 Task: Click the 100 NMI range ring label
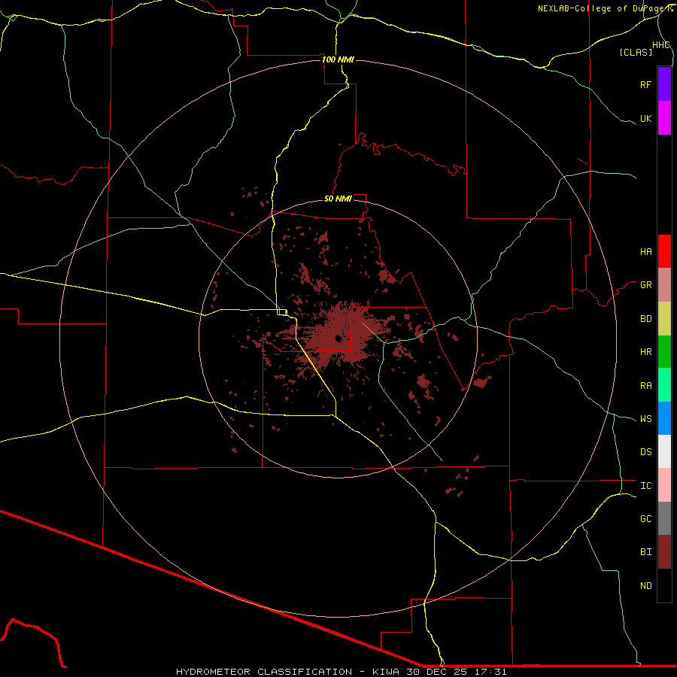338,59
